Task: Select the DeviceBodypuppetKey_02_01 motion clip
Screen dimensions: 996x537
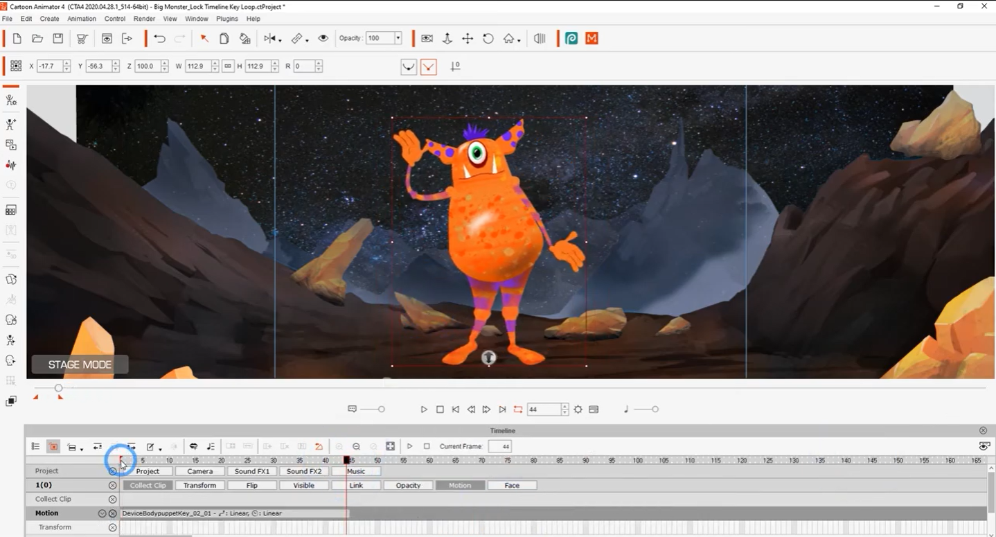Action: (x=235, y=513)
